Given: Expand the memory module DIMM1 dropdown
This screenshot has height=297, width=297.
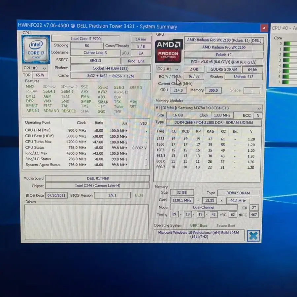Looking at the screenshot, I should [208, 108].
